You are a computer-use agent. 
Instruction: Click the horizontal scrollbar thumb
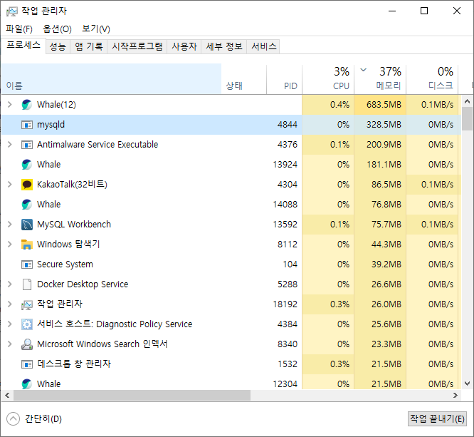132,395
